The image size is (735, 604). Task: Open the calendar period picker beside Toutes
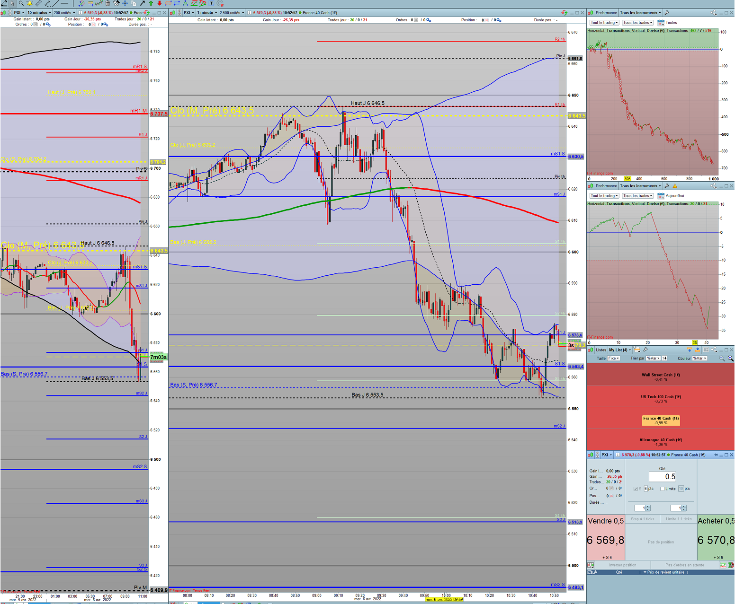(661, 23)
